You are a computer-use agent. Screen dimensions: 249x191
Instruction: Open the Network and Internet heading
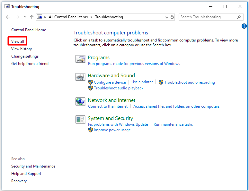pyautogui.click(x=111, y=100)
